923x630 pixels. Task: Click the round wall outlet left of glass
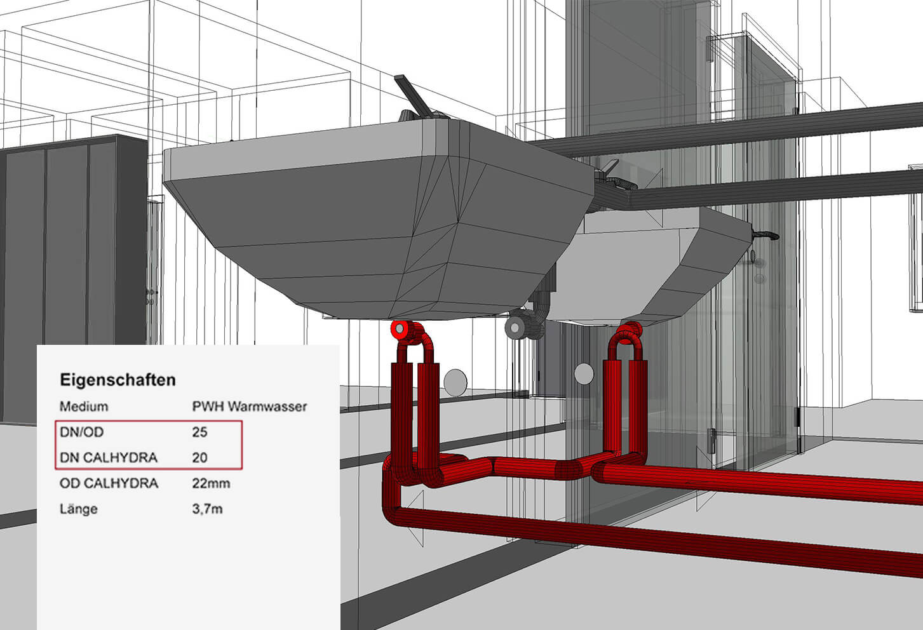(x=455, y=382)
